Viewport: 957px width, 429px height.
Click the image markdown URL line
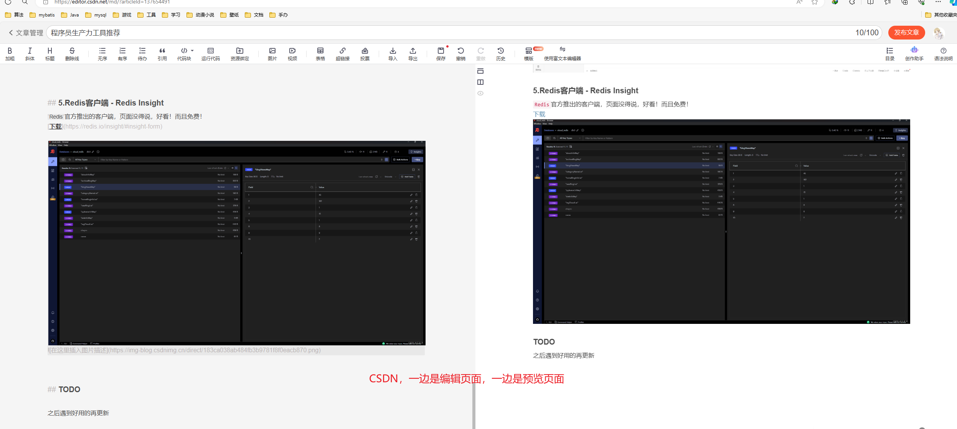click(184, 350)
